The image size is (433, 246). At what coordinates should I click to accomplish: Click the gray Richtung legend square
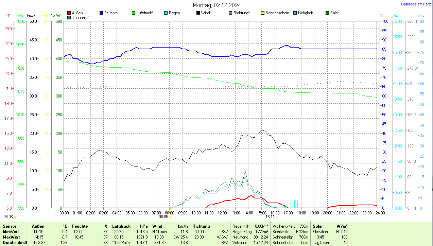(x=230, y=13)
